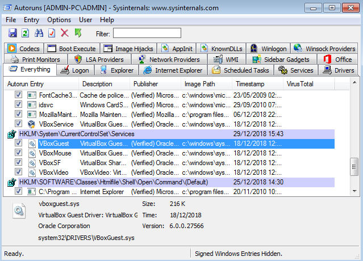Click registry icon beside HKLM\System\CurrentControlSet\Services
Viewport: 363px width, 261px height.
(x=11, y=134)
